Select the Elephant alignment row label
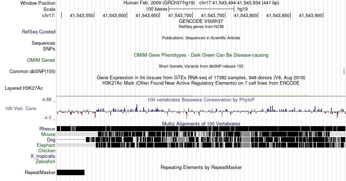This screenshot has height=181, width=346. [x=46, y=145]
